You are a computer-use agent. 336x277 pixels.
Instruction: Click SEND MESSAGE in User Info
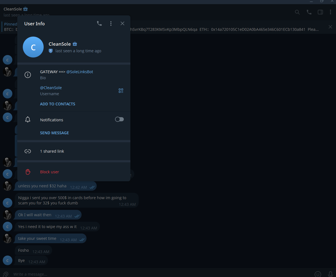(54, 133)
